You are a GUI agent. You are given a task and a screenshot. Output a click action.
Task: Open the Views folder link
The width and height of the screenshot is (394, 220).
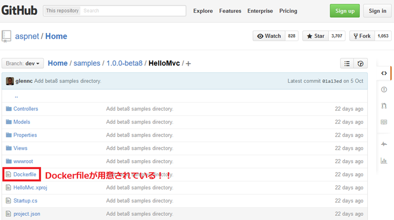[x=20, y=148]
